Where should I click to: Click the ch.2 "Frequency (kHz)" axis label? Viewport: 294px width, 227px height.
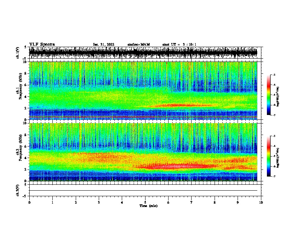pos(20,148)
